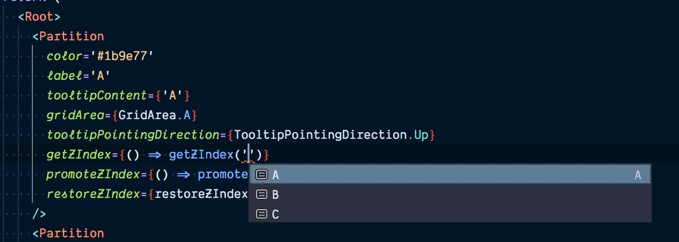This screenshot has width=679, height=242.
Task: Place cursor in the color value '#1b9e77'
Action: (122, 56)
